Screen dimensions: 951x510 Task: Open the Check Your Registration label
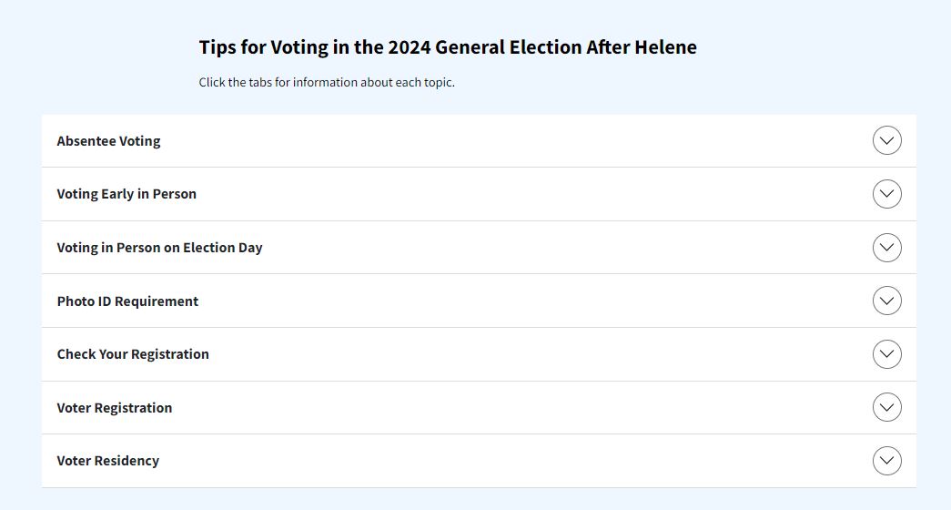[x=133, y=354]
